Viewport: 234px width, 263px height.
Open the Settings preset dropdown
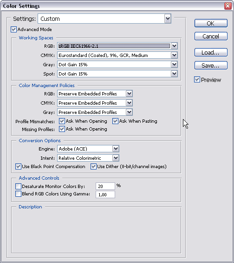click(x=104, y=19)
